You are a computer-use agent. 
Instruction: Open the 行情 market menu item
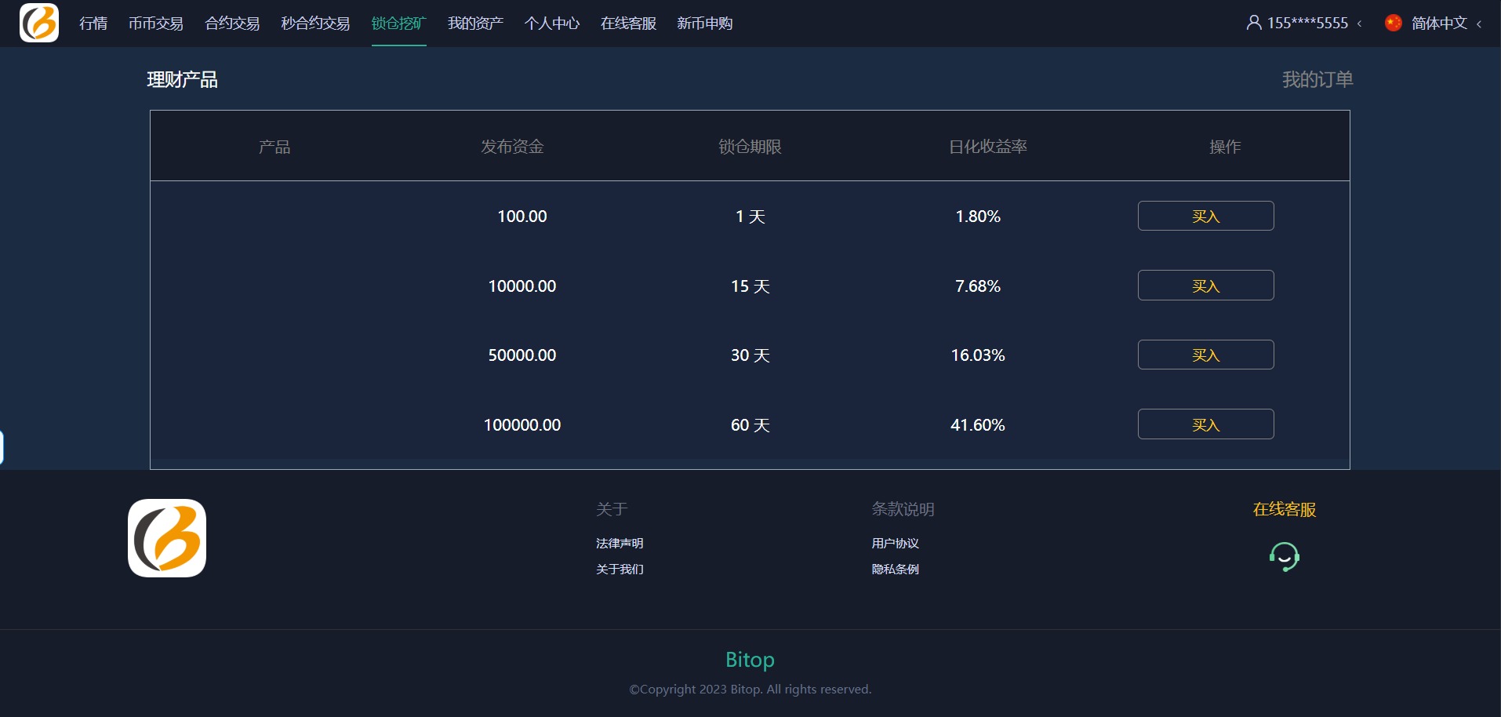[x=93, y=24]
